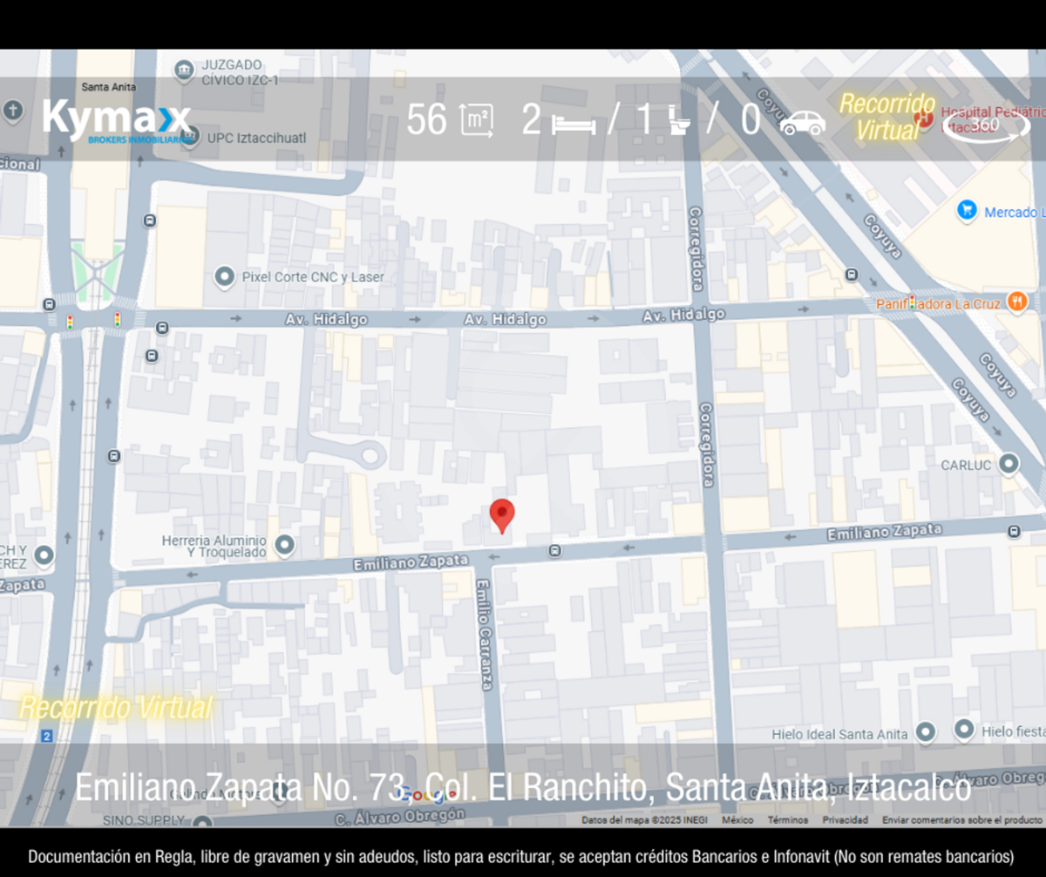This screenshot has width=1046, height=877.
Task: Open the Privacidad link in map footer
Action: click(845, 820)
